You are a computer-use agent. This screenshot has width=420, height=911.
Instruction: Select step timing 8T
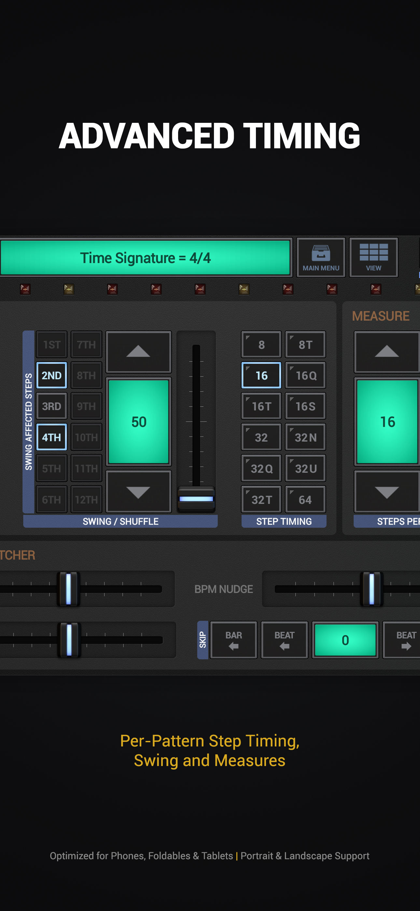[x=305, y=344]
